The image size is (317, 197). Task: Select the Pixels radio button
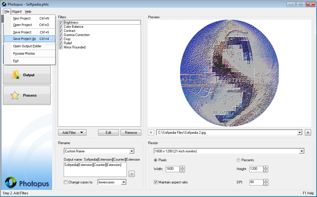[156, 160]
